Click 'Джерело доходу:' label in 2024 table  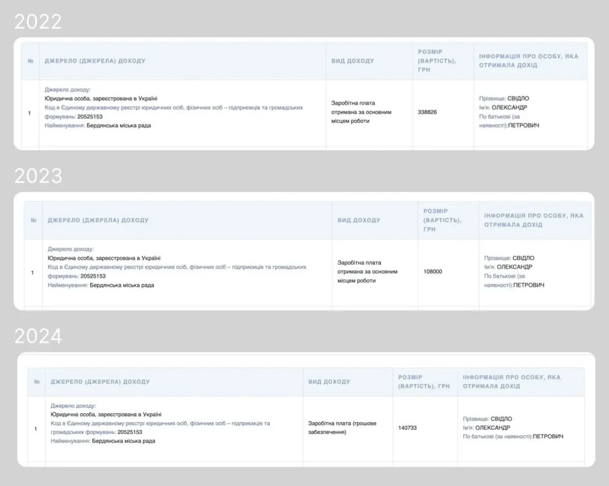pyautogui.click(x=73, y=406)
